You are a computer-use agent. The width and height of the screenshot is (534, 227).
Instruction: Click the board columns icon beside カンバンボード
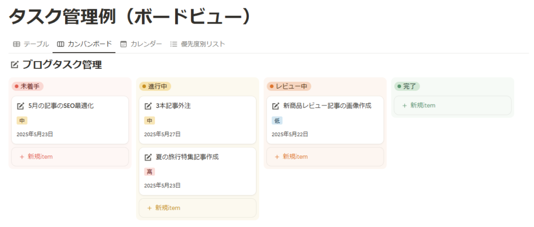coord(60,44)
